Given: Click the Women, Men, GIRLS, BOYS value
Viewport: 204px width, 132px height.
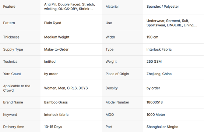Looking at the screenshot, I should tap(66, 88).
